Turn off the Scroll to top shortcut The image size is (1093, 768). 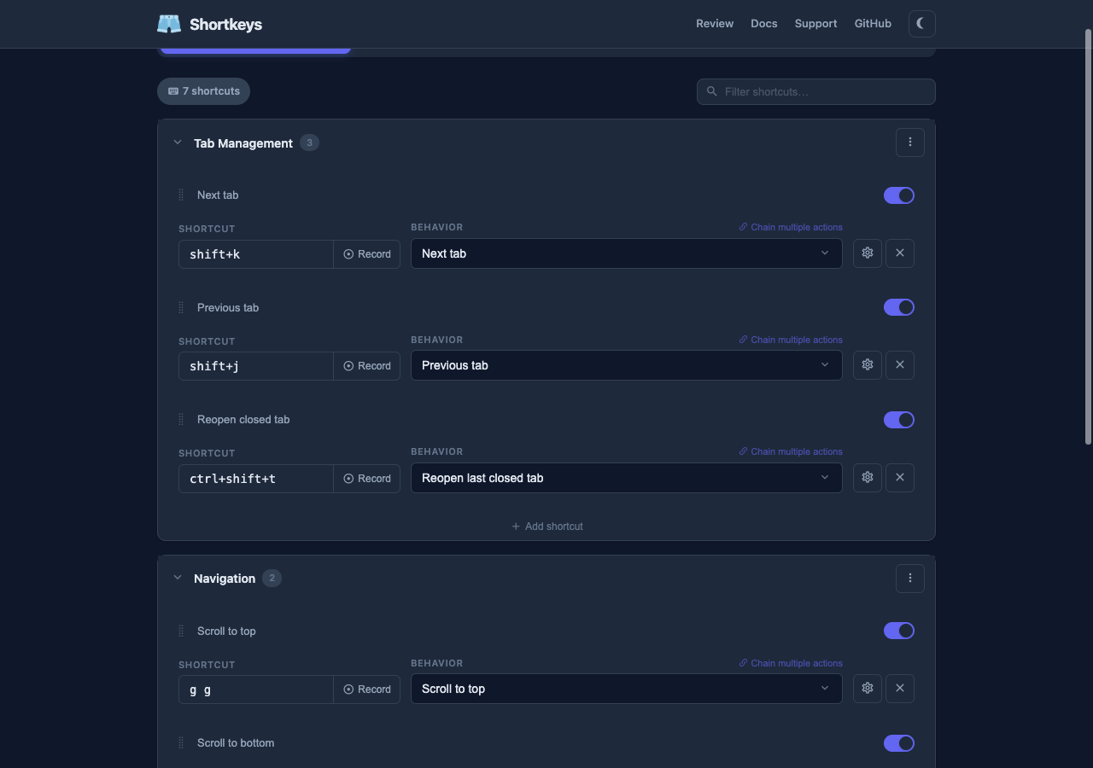point(898,631)
